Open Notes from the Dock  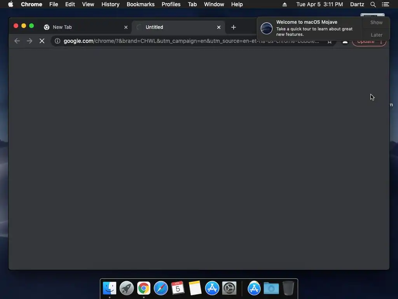pos(195,288)
